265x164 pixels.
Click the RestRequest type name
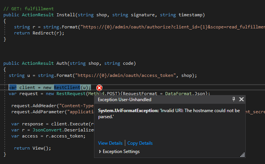point(71,94)
